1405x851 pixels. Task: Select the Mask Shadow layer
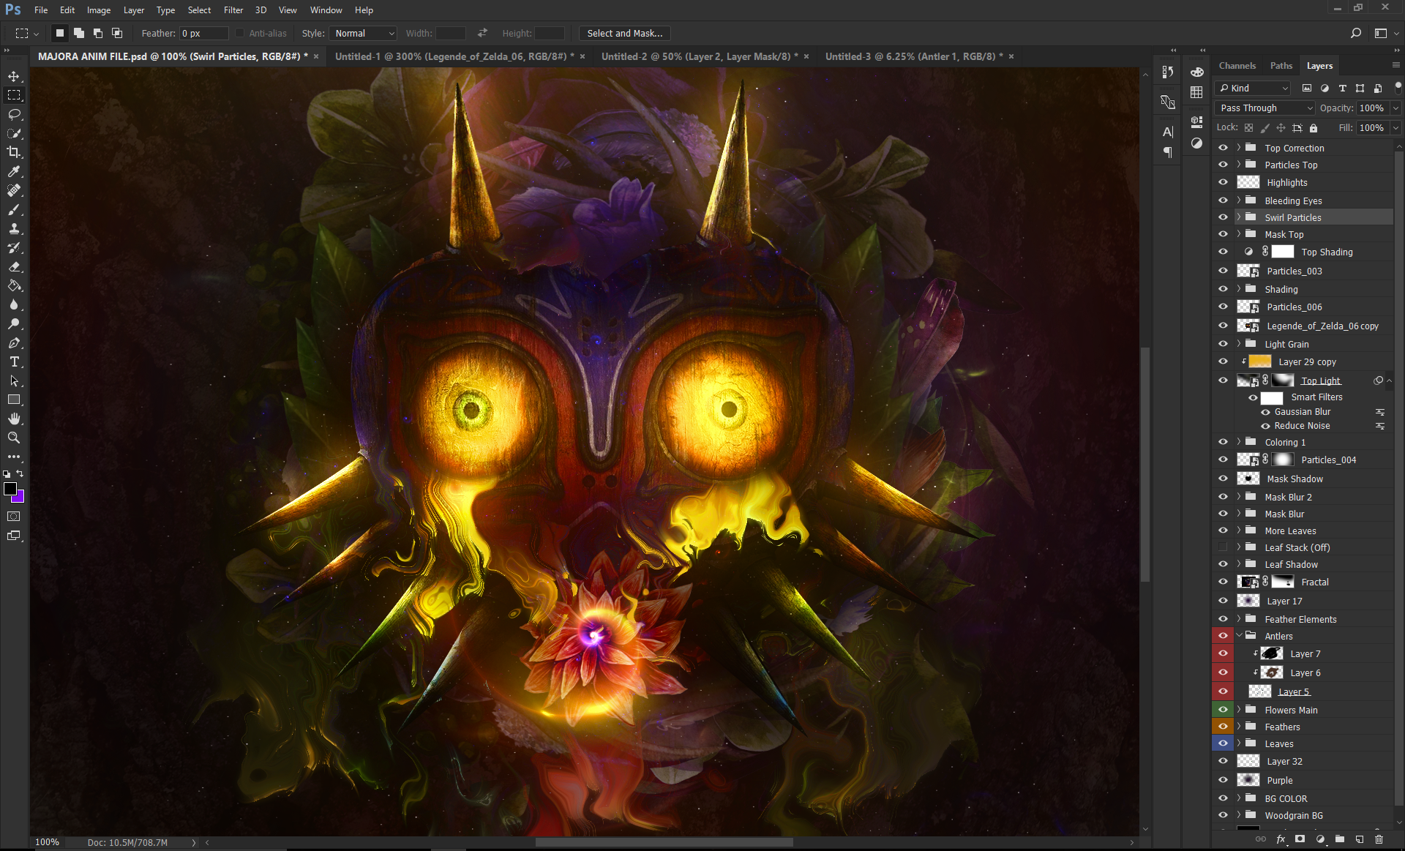pyautogui.click(x=1303, y=479)
